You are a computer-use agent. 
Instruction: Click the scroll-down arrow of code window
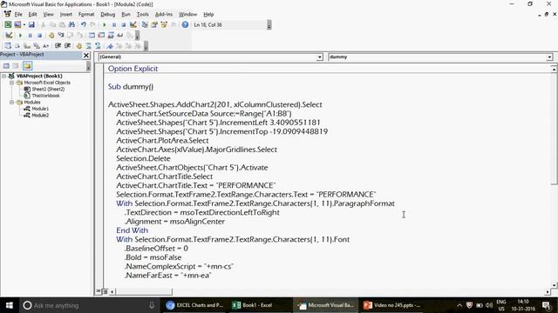click(x=554, y=285)
